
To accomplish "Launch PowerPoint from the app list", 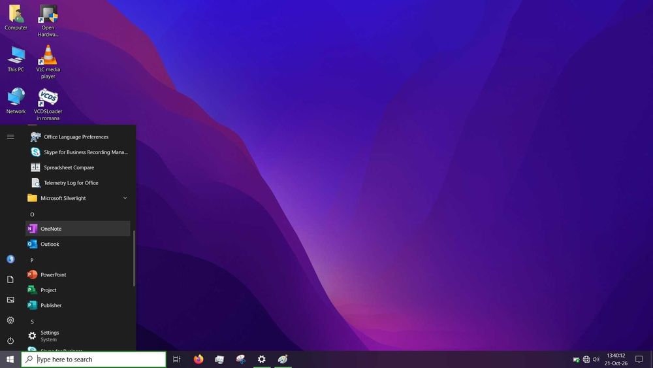I will click(x=78, y=275).
